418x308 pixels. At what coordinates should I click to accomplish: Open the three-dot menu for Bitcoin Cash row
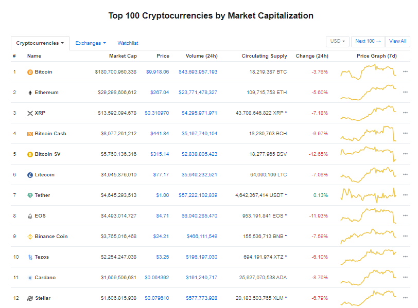pyautogui.click(x=405, y=133)
